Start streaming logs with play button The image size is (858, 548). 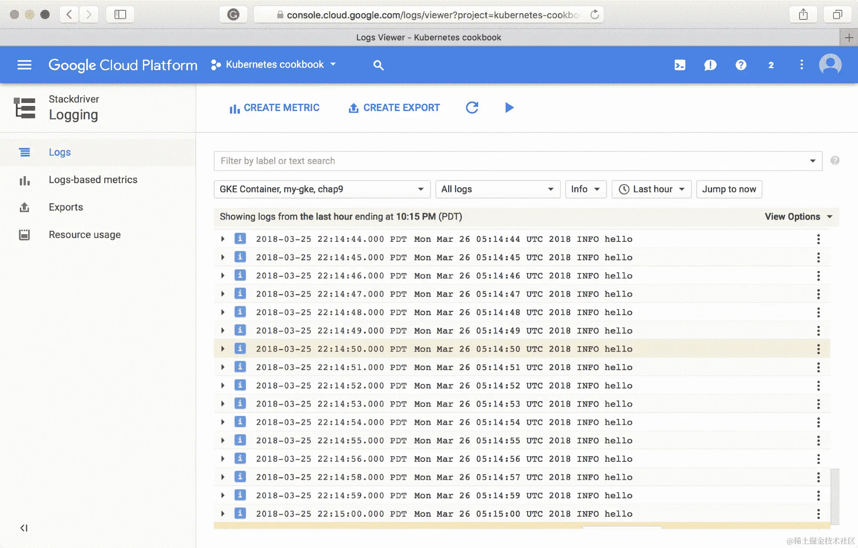coord(509,107)
